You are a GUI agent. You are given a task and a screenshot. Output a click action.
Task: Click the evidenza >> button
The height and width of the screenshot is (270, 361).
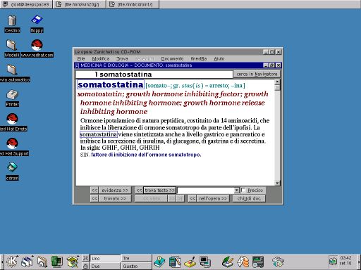[115, 191]
